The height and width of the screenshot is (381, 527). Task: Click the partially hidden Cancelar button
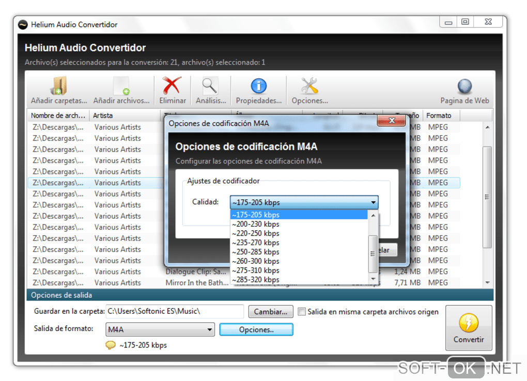(388, 250)
